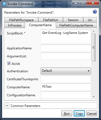Toggle the AsJob checkbox
101x120 pixels.
(9, 63)
